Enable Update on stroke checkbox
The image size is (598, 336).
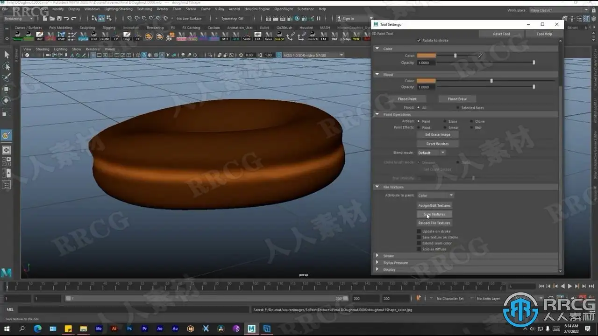pyautogui.click(x=419, y=231)
